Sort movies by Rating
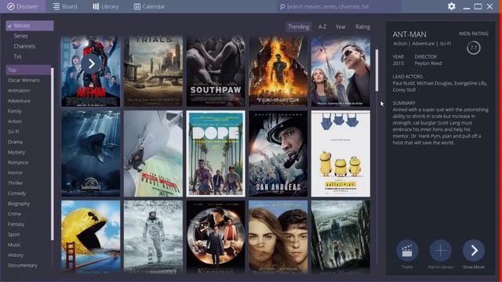 pyautogui.click(x=362, y=27)
